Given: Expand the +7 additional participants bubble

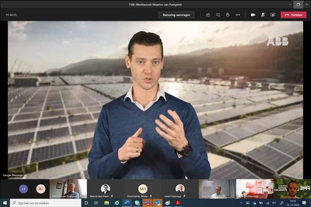Looking at the screenshot, I should 23,189.
